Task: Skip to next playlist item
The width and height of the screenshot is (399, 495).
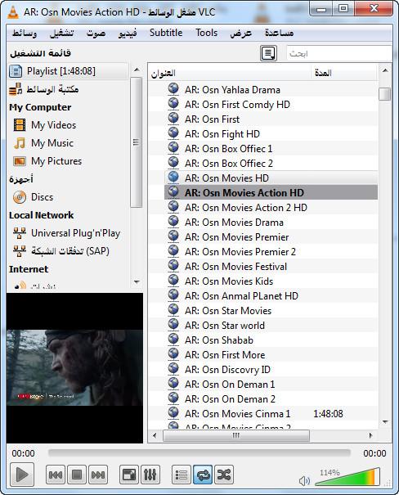Action: point(98,475)
